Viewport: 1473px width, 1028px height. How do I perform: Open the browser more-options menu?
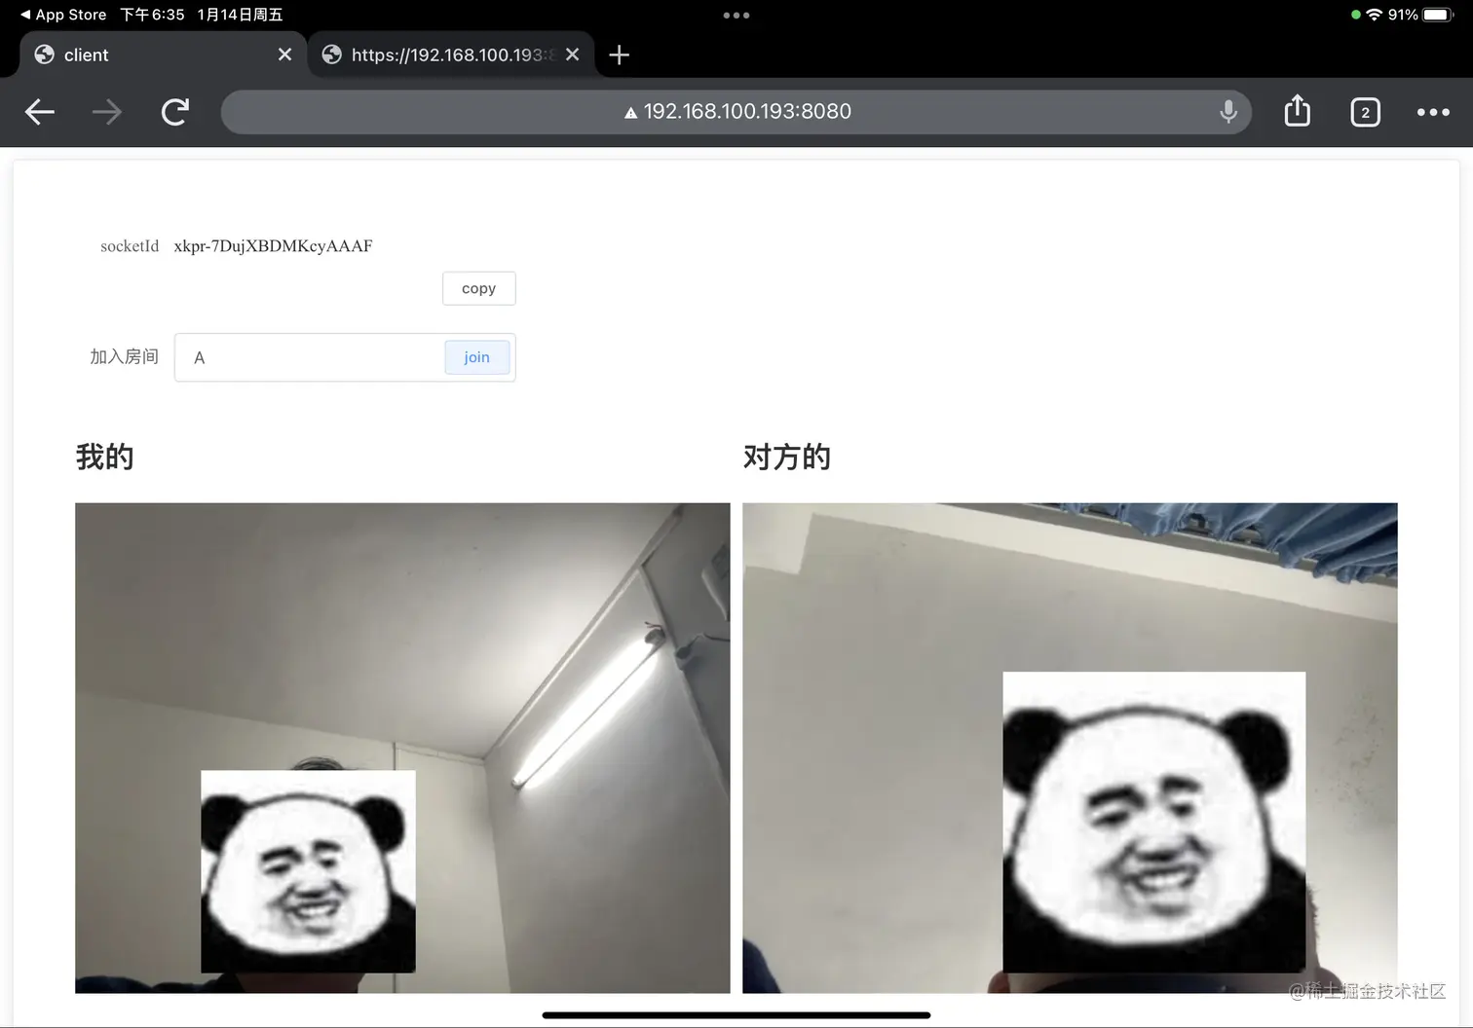pos(1432,112)
